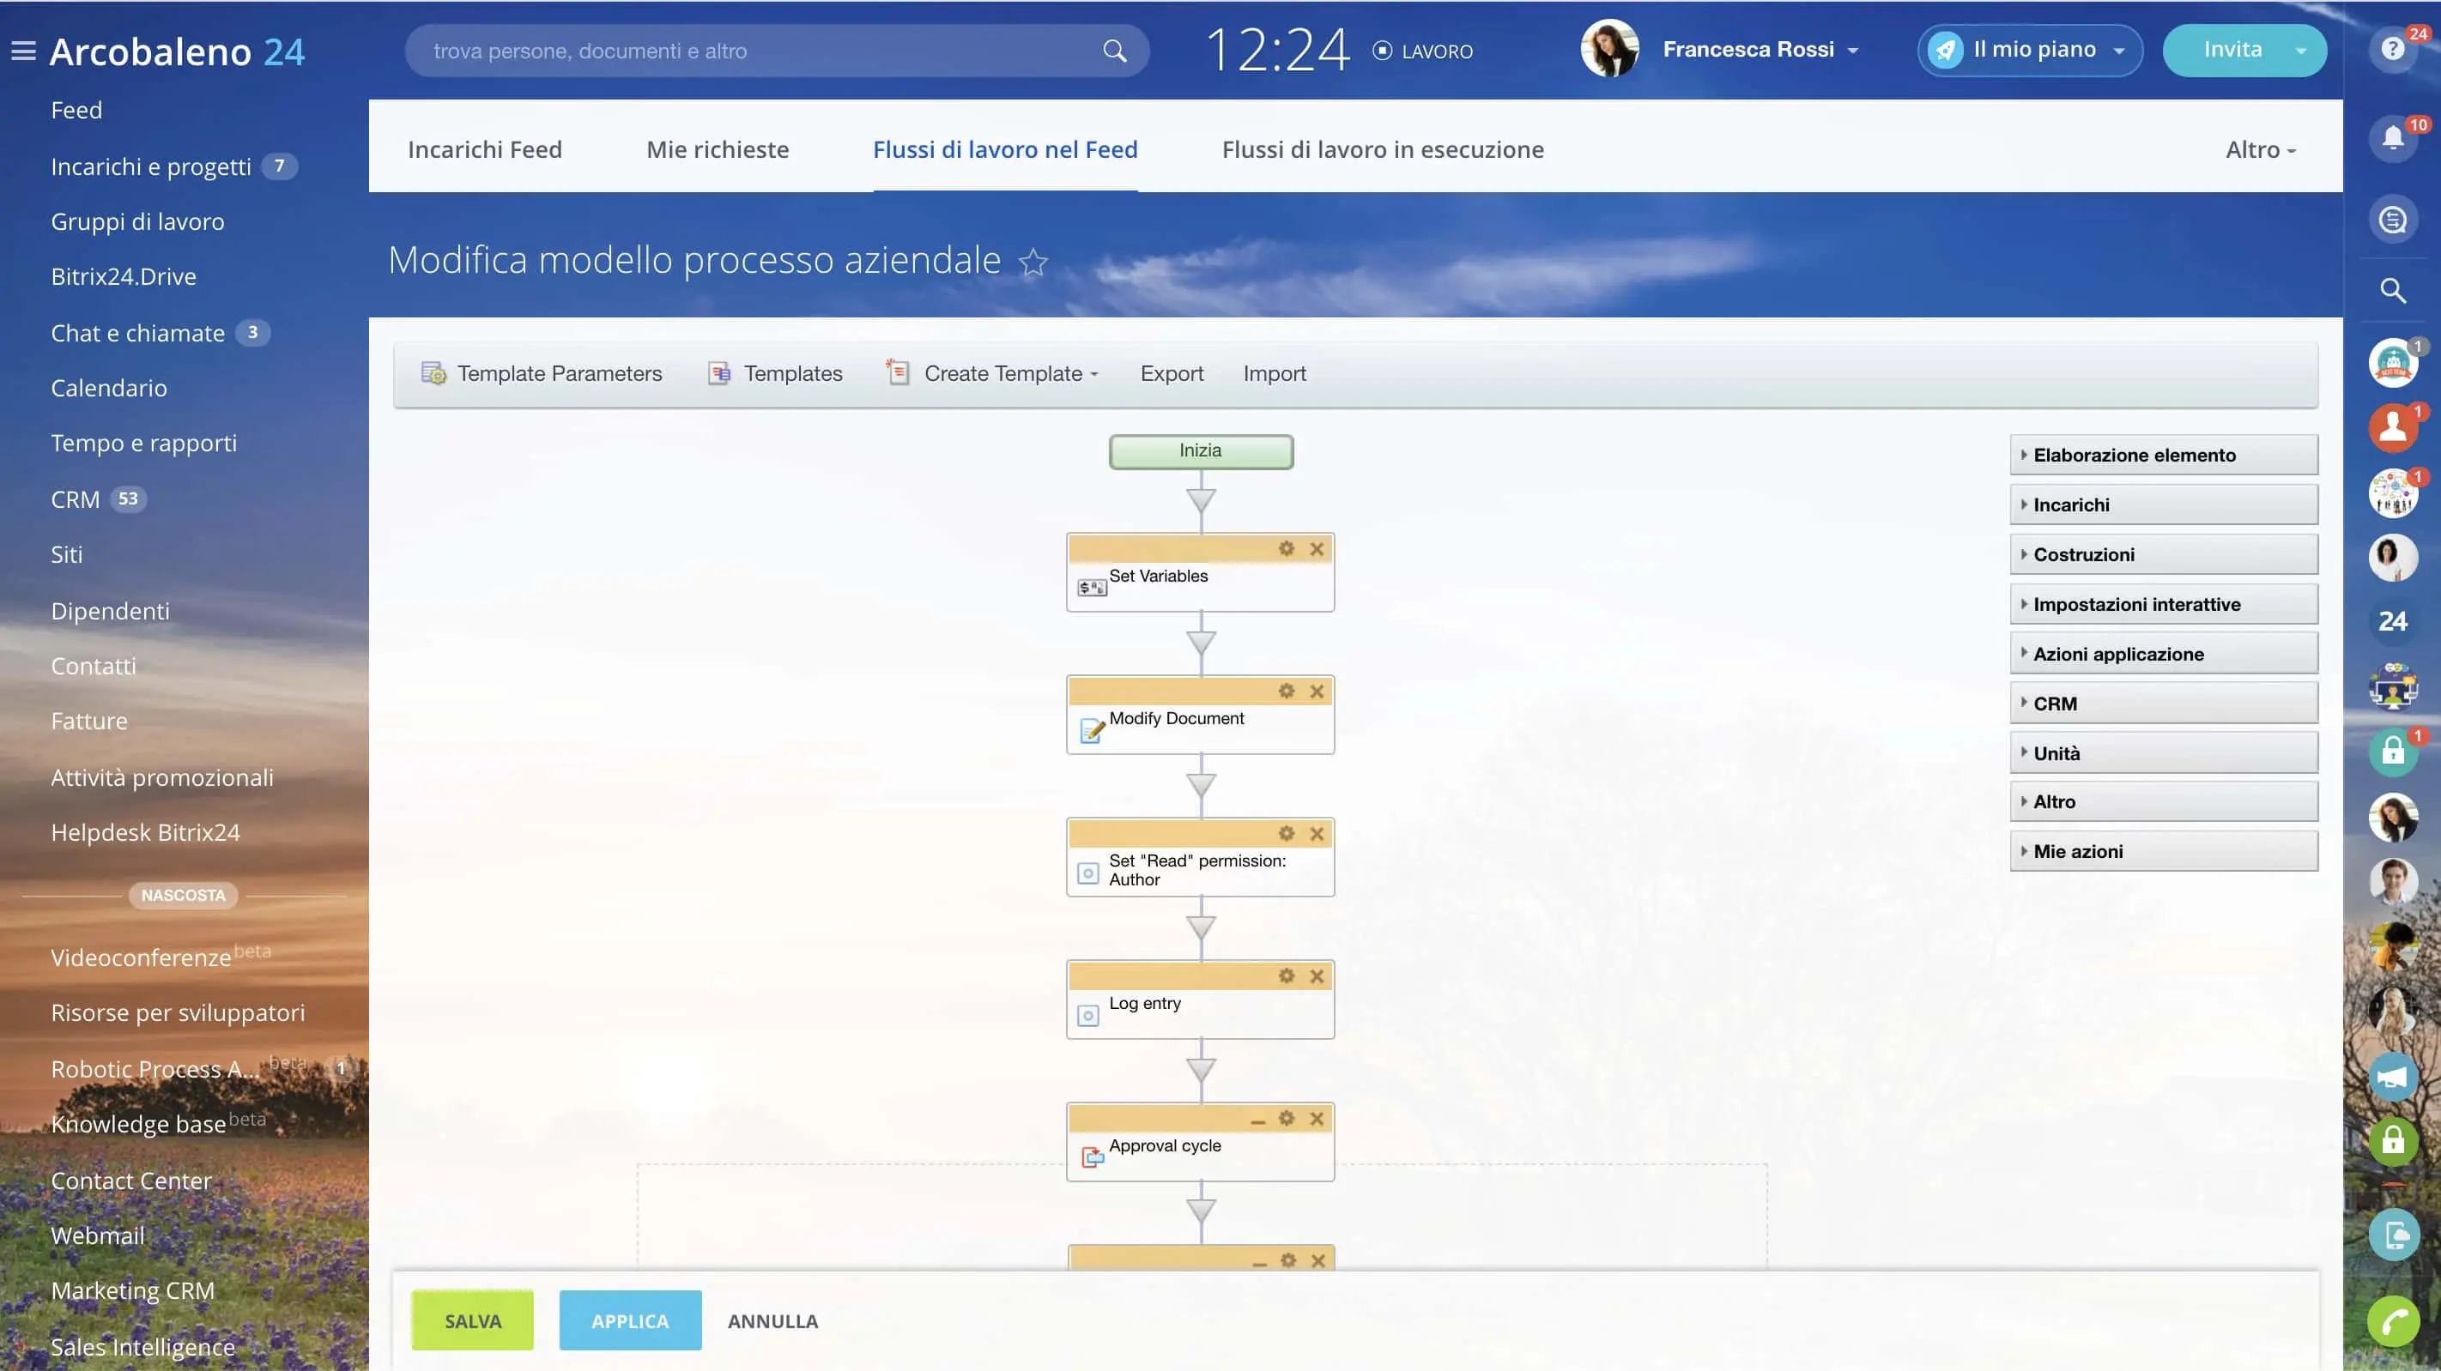Expand the Mie azioni section
Screen dimensions: 2441x1371
tap(2164, 851)
